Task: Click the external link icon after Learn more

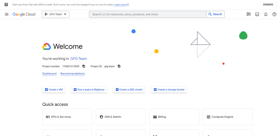Action: point(128,5)
